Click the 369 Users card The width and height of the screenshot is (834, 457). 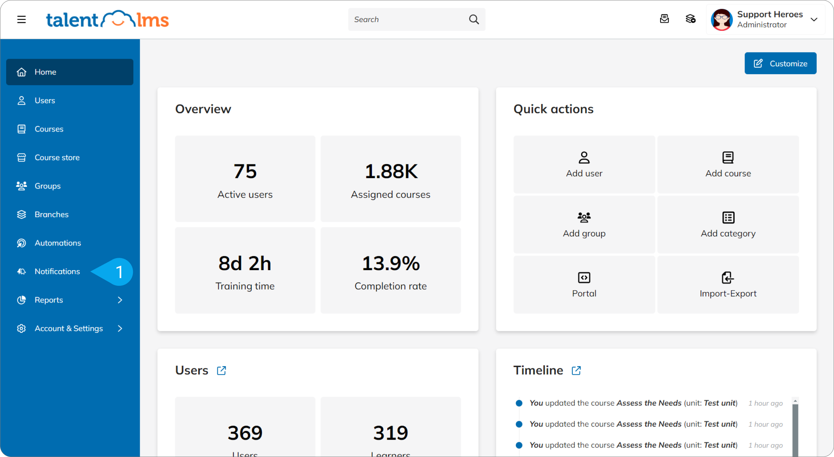[x=245, y=427]
